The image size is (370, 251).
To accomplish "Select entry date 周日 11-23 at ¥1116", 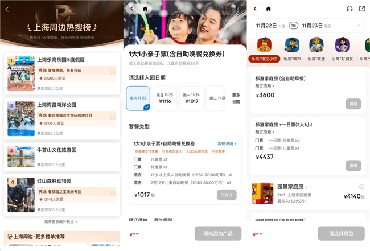I will 166,98.
